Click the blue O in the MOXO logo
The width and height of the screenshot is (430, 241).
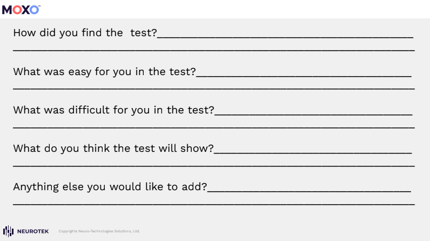pos(34,10)
